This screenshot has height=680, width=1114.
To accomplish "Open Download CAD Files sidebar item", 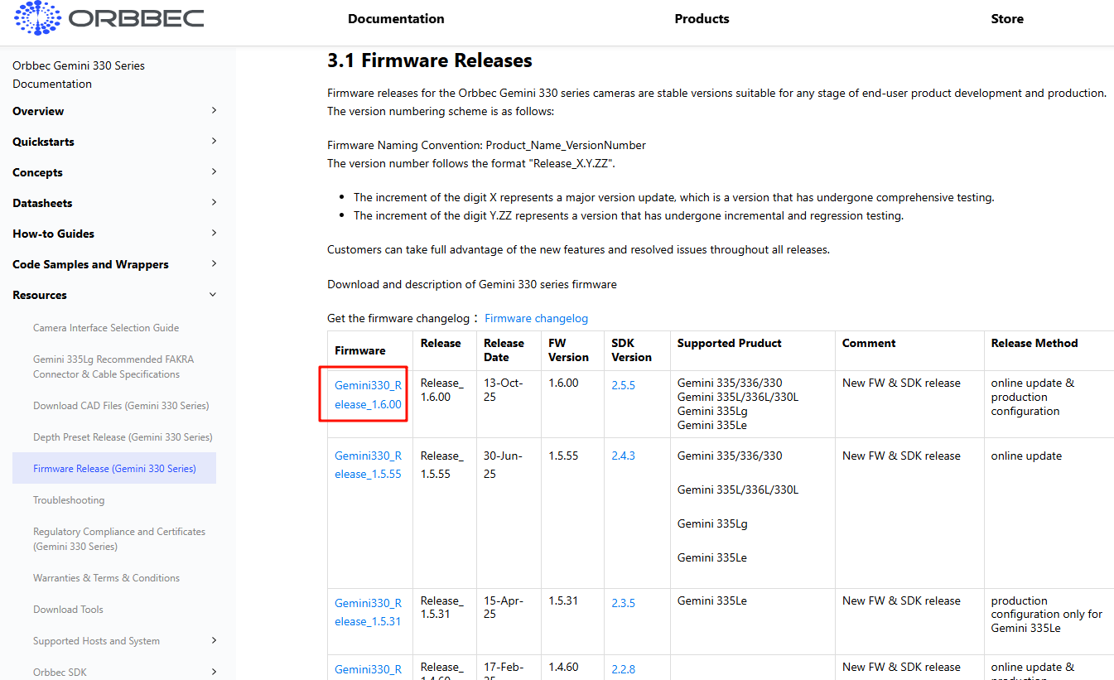I will [x=121, y=406].
